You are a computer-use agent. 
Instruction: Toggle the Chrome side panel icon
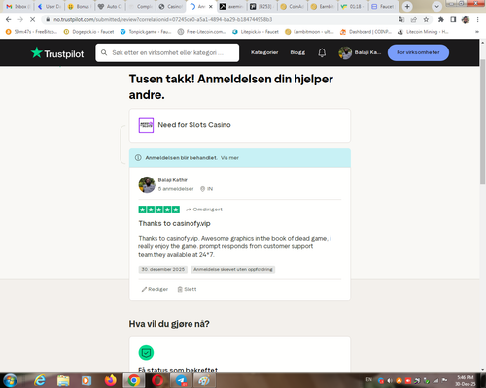(x=453, y=19)
